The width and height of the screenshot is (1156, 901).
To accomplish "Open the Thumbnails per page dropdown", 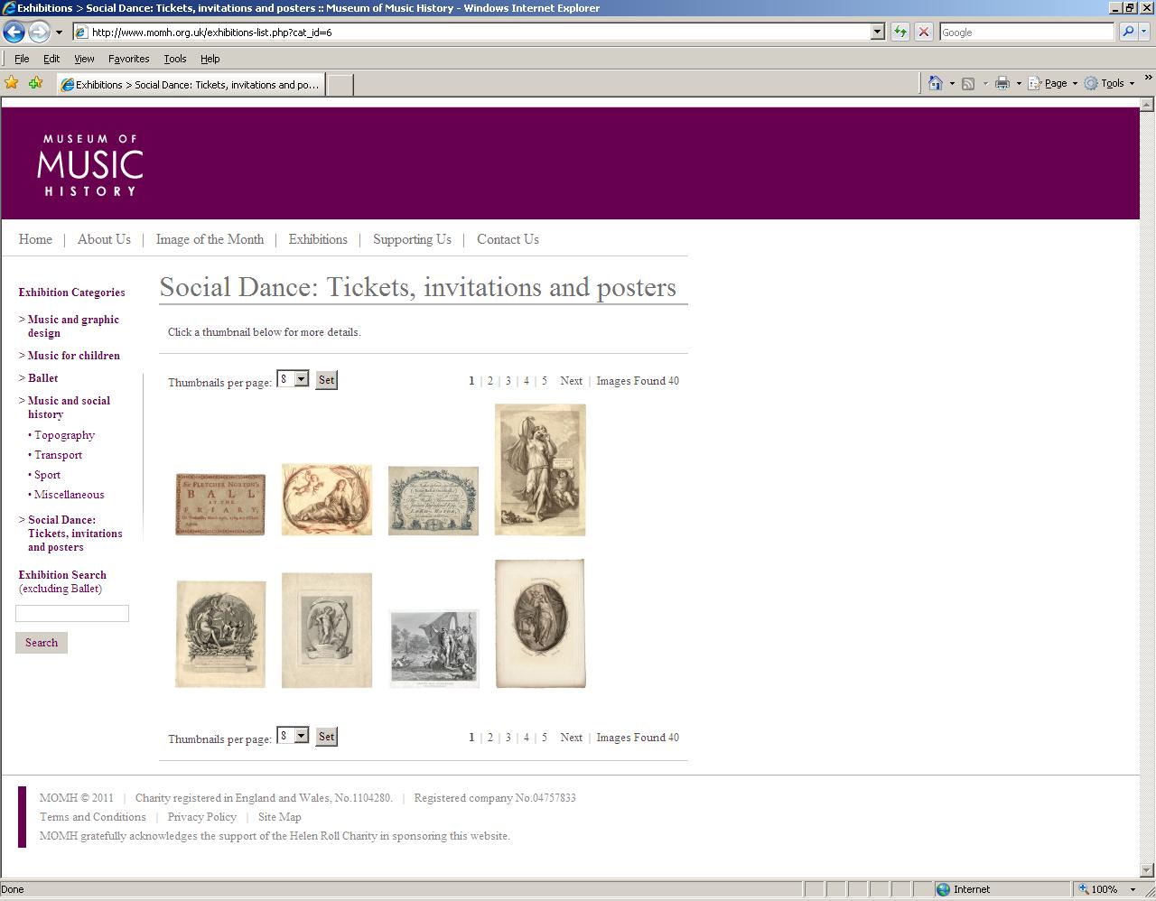I will pyautogui.click(x=302, y=378).
